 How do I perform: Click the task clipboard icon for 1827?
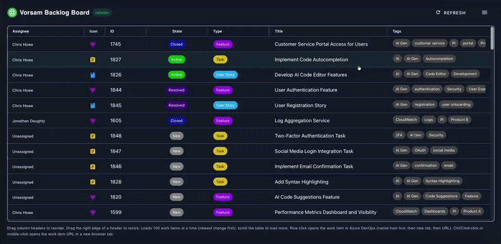pyautogui.click(x=93, y=59)
